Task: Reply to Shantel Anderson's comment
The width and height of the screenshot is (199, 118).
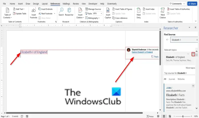Action: pyautogui.click(x=155, y=57)
